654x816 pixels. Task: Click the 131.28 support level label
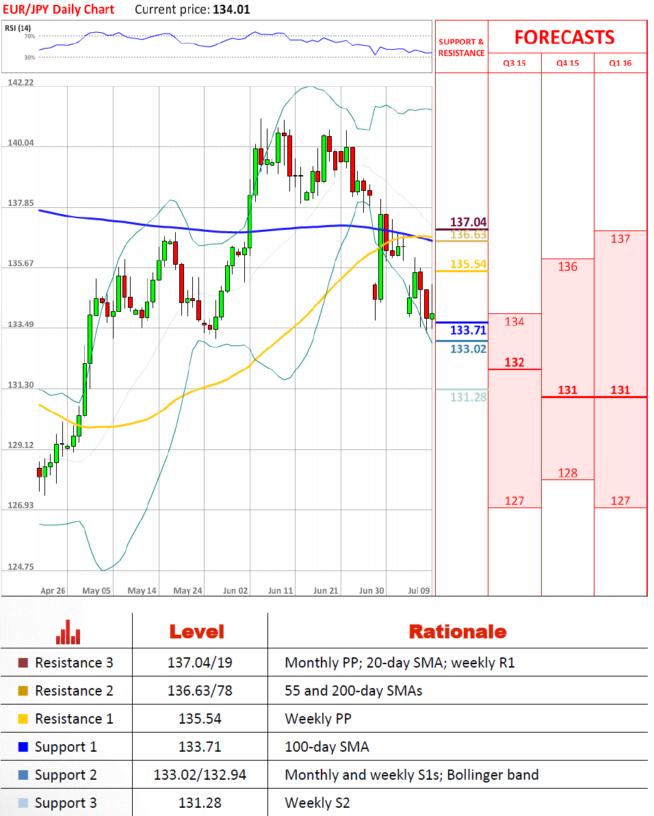tap(468, 397)
